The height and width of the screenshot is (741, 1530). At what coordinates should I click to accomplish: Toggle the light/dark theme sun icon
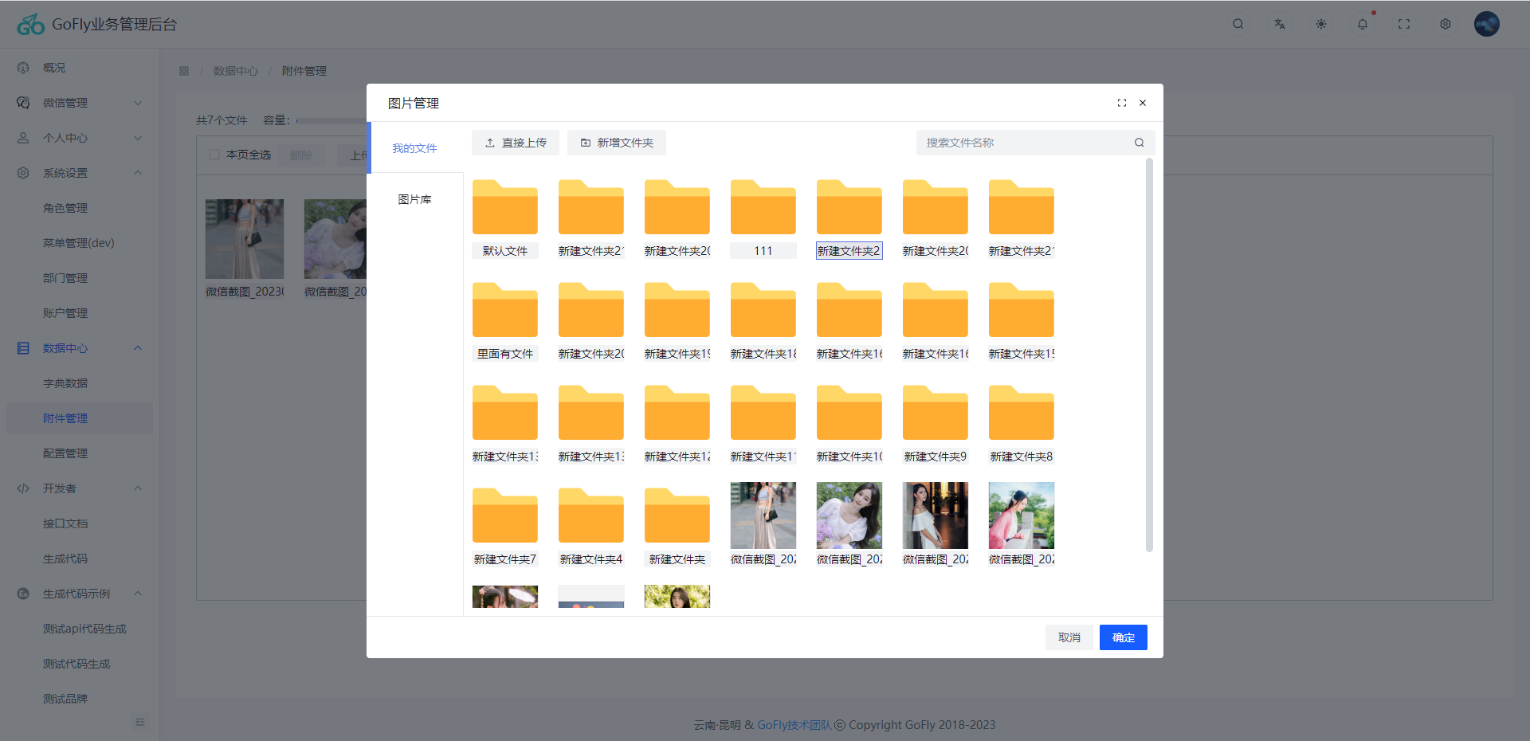1320,24
